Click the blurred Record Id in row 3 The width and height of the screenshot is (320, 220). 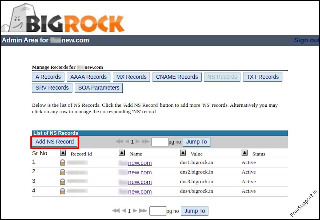77,182
